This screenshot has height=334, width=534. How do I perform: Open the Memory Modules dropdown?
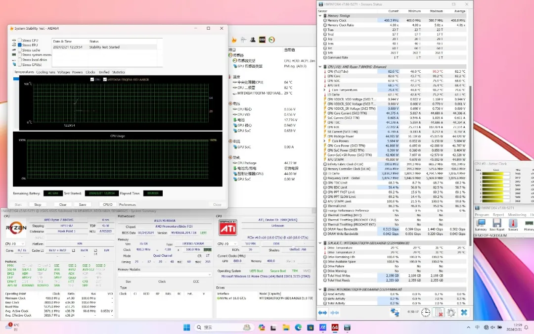(x=164, y=274)
